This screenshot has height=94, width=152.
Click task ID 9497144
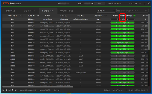click(31, 36)
